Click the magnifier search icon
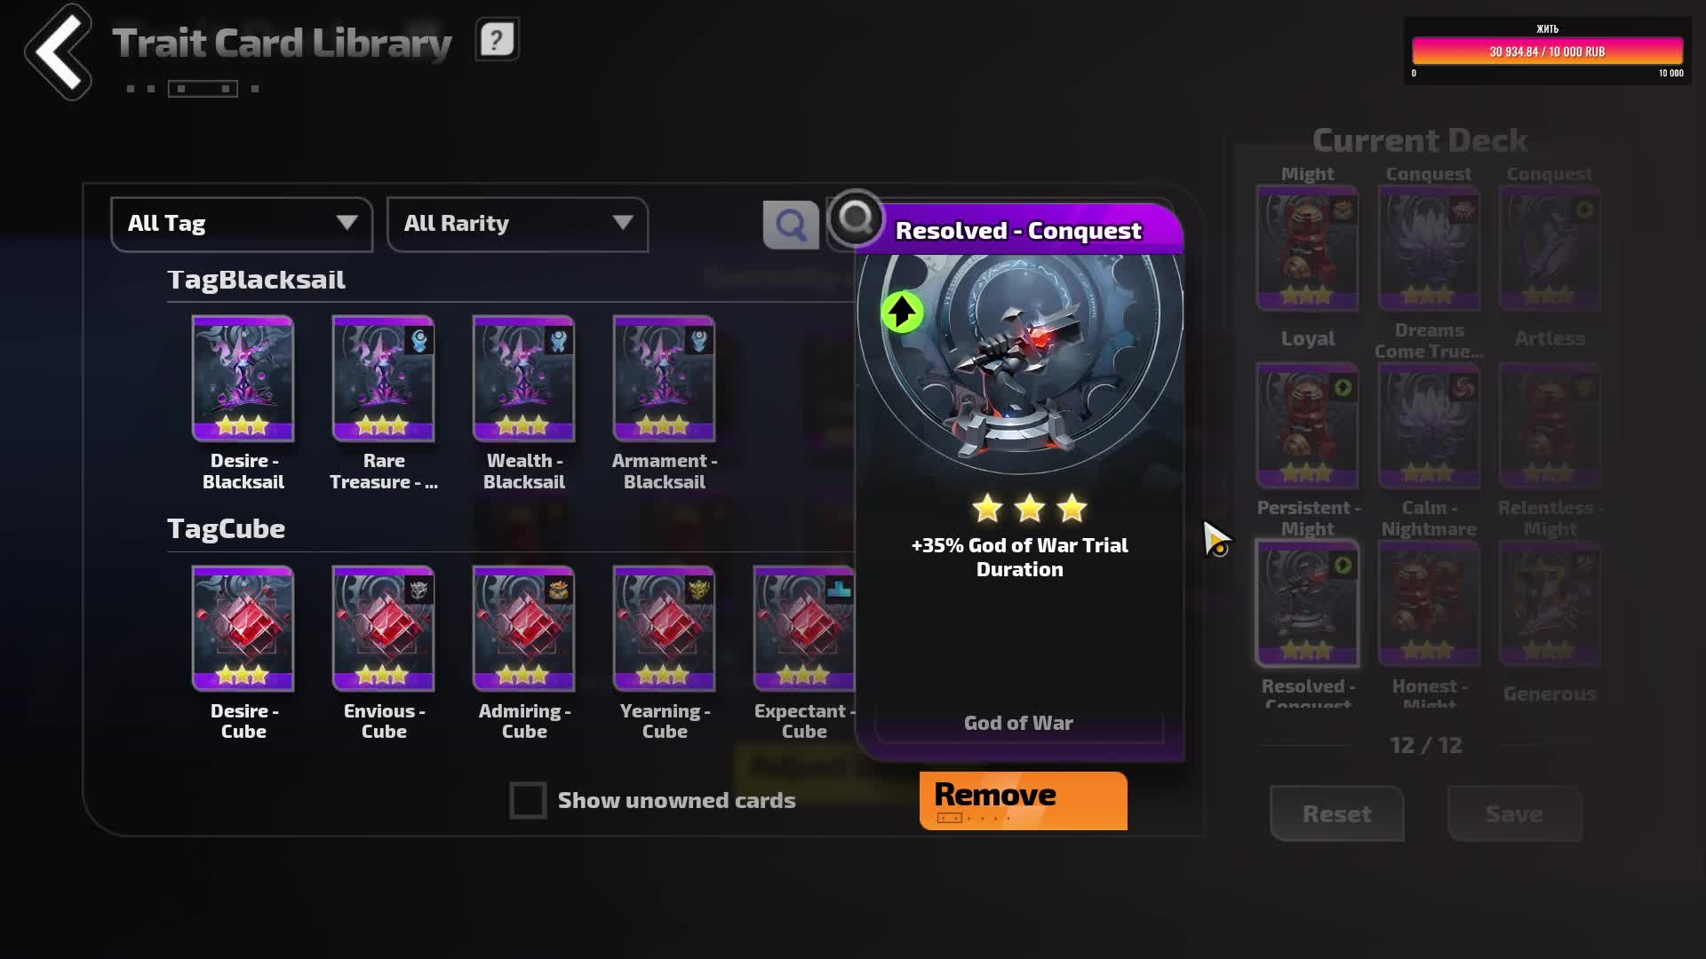This screenshot has width=1706, height=959. coord(790,225)
